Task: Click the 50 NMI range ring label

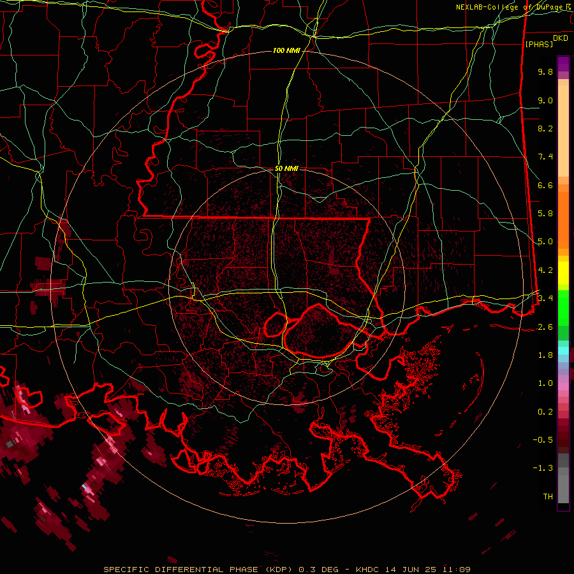Action: click(x=286, y=169)
